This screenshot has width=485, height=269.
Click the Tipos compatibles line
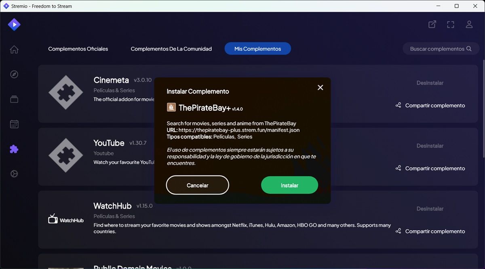pyautogui.click(x=209, y=137)
